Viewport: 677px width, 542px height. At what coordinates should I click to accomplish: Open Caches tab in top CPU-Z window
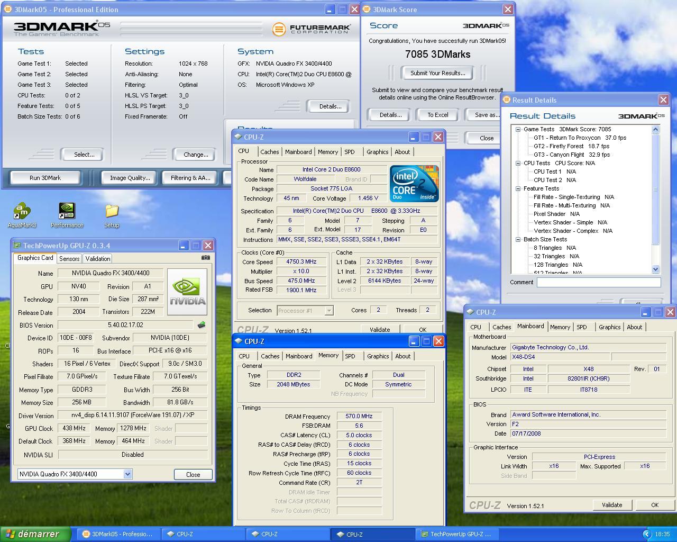tap(269, 152)
